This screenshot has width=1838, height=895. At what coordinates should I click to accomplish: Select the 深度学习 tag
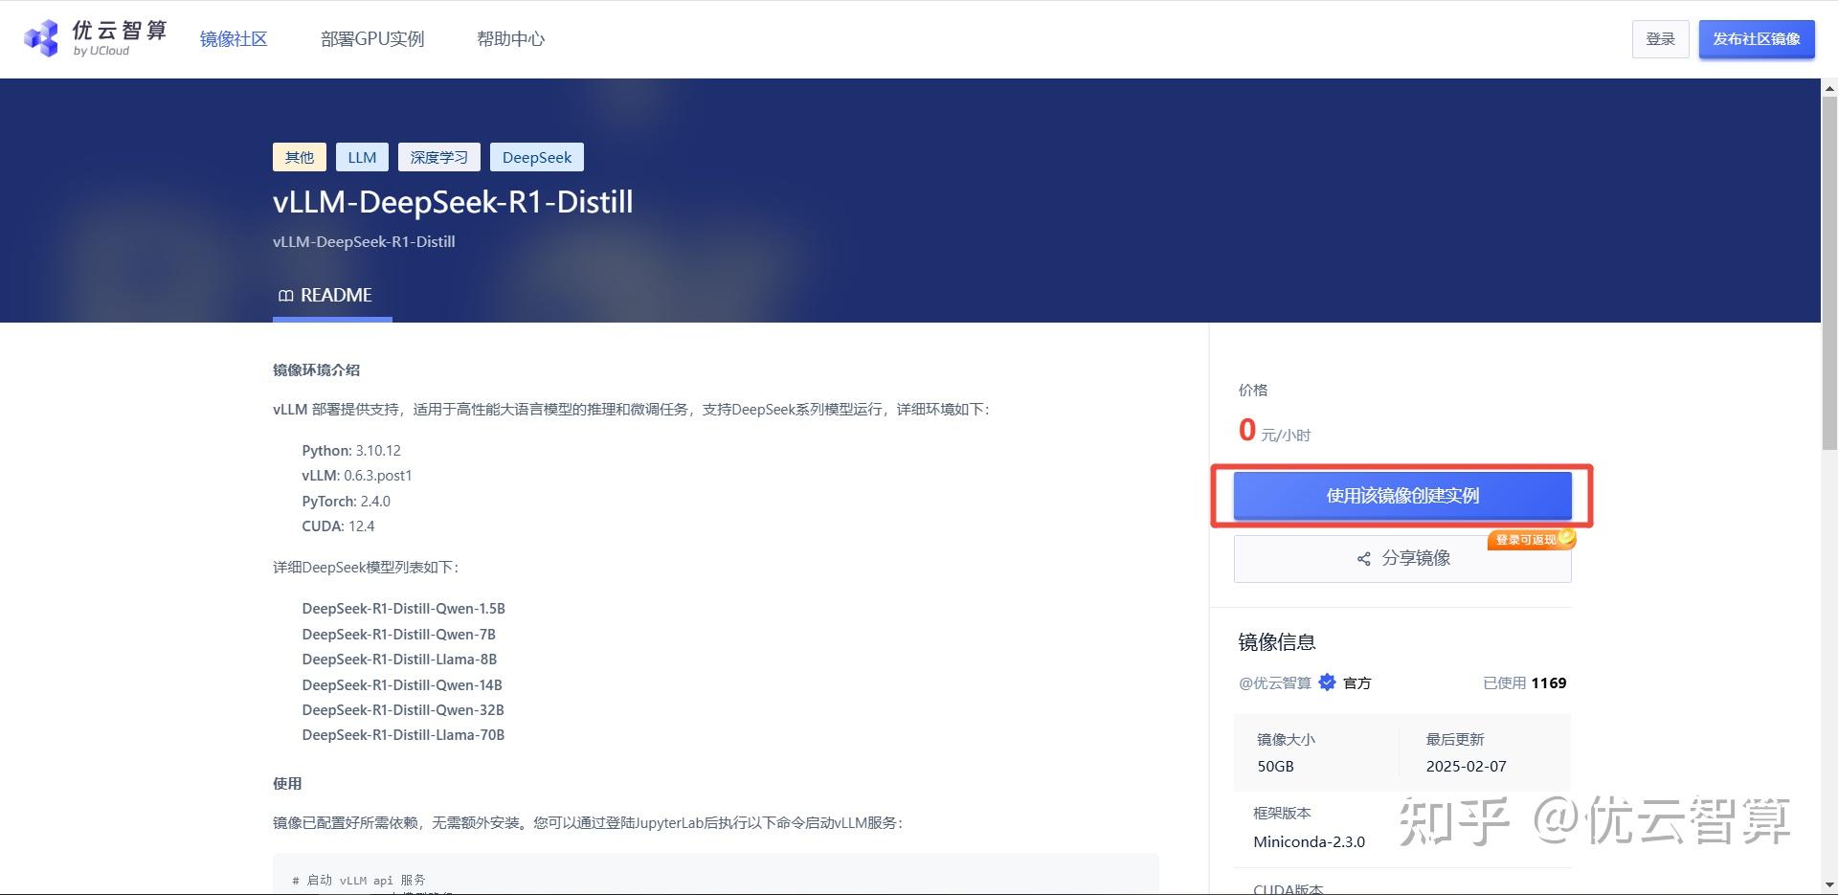click(x=438, y=157)
